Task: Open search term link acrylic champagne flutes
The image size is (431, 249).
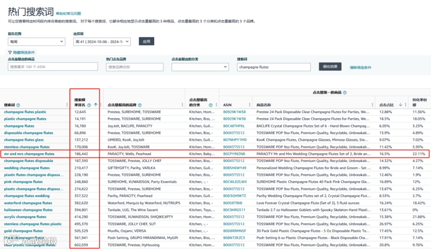Action: 25,217
